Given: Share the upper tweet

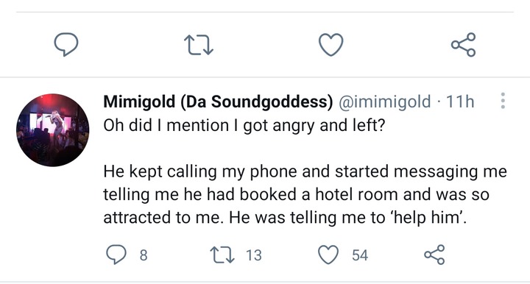Looking at the screenshot, I should (464, 45).
